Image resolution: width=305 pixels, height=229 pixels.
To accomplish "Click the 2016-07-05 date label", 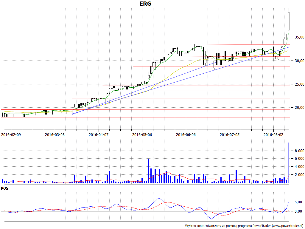I will 230,134.
